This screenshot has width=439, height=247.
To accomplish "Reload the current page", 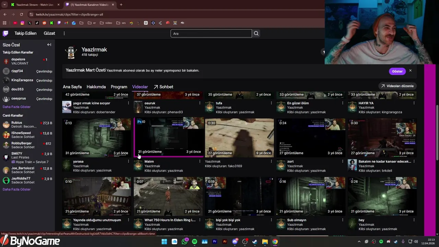I will point(21,14).
